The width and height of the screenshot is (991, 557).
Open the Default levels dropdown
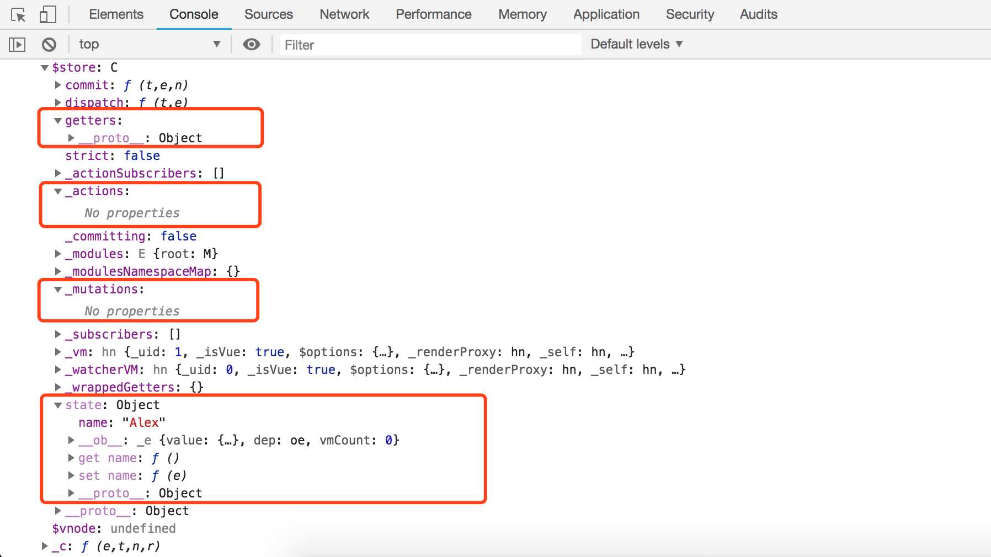click(x=637, y=44)
